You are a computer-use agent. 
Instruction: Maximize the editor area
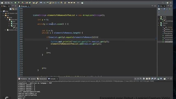tap(155, 6)
